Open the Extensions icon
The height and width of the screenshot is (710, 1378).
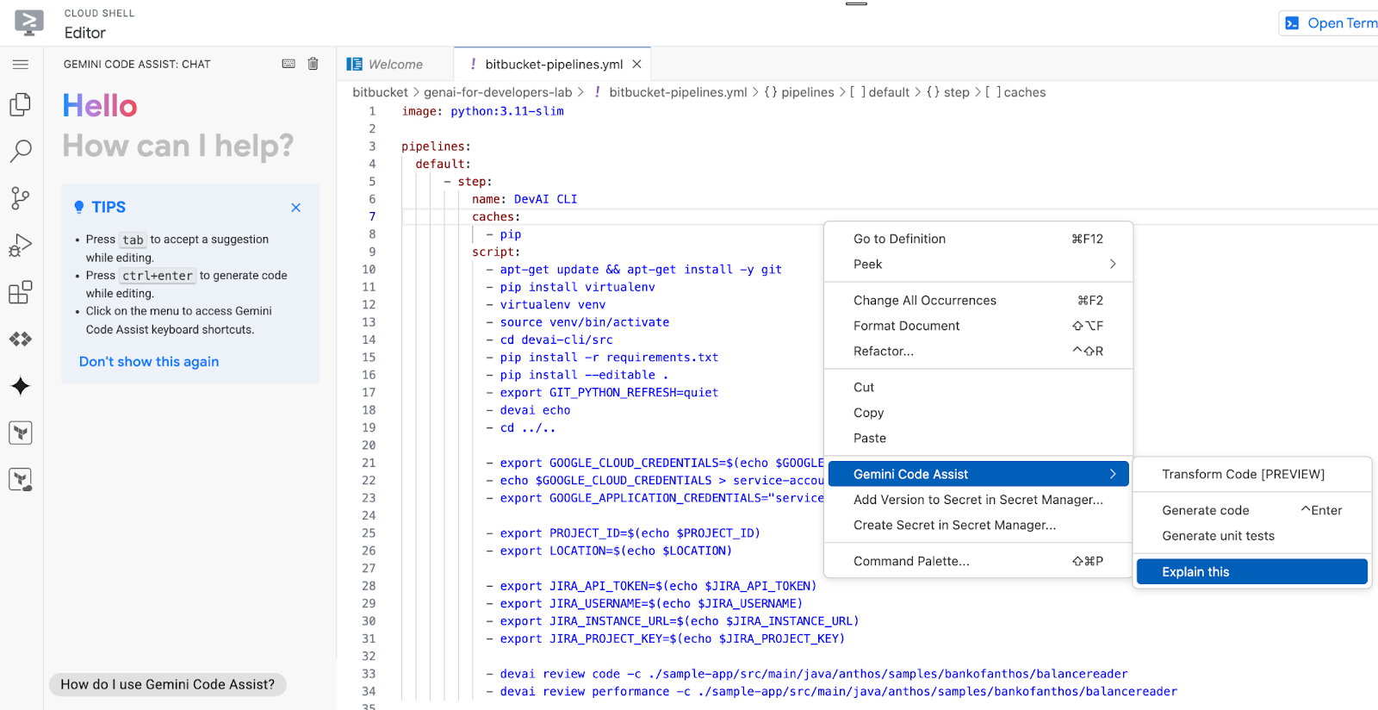click(21, 292)
